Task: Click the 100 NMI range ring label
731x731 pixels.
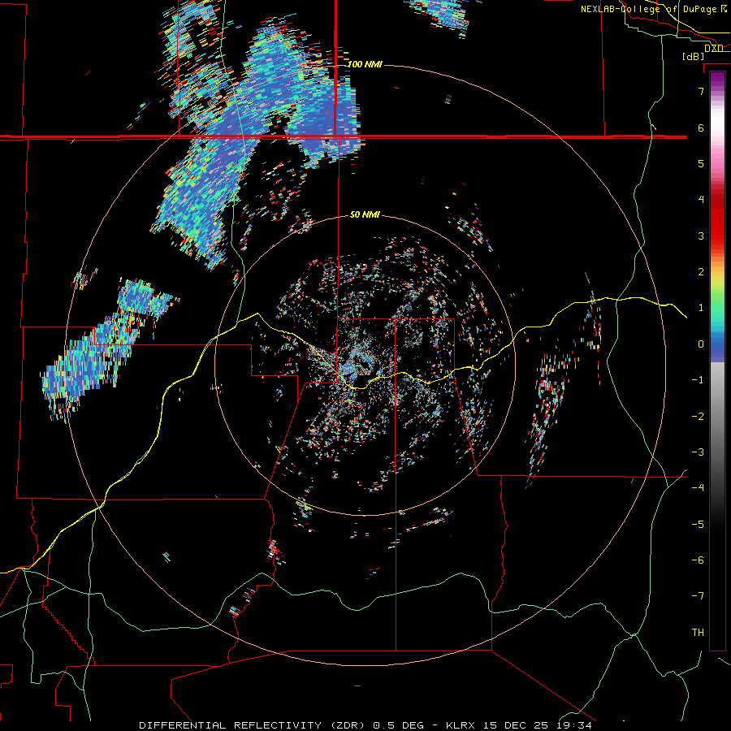Action: [x=365, y=64]
